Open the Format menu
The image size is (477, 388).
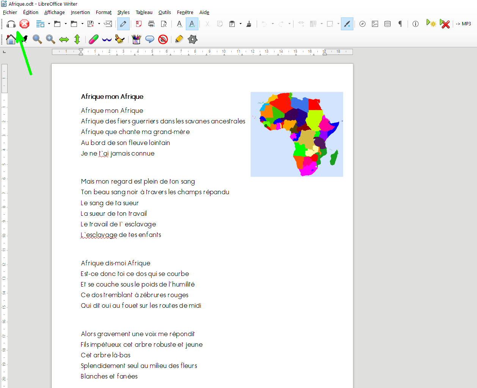(x=104, y=12)
